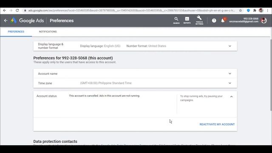The image size is (272, 153).
Task: Click 'Preferences for 992-328-5068' heading
Action: pos(73,58)
